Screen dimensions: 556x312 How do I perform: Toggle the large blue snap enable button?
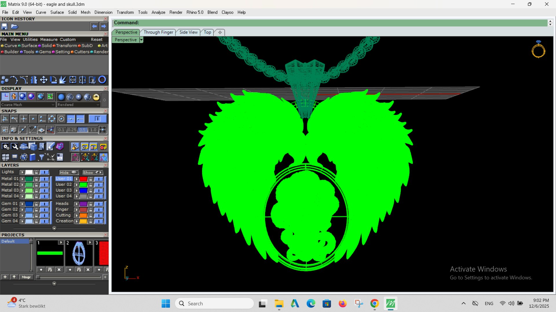pyautogui.click(x=97, y=119)
